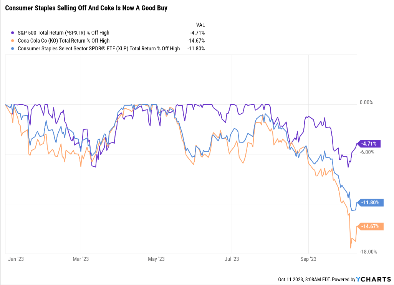Click the May '23 x-axis label
This screenshot has width=394, height=285.
coord(156,259)
